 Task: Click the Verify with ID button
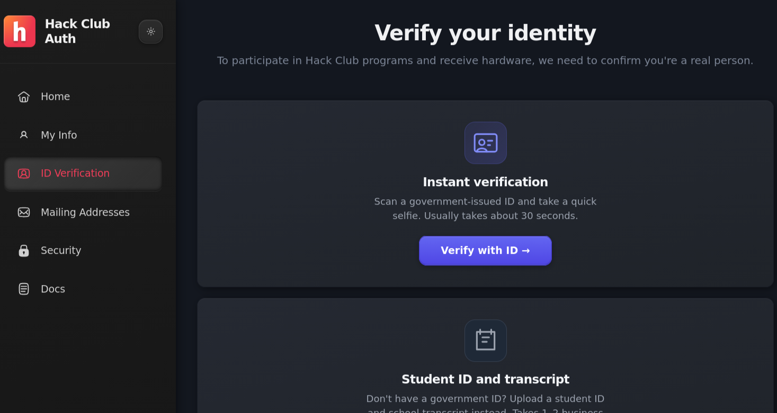(485, 251)
